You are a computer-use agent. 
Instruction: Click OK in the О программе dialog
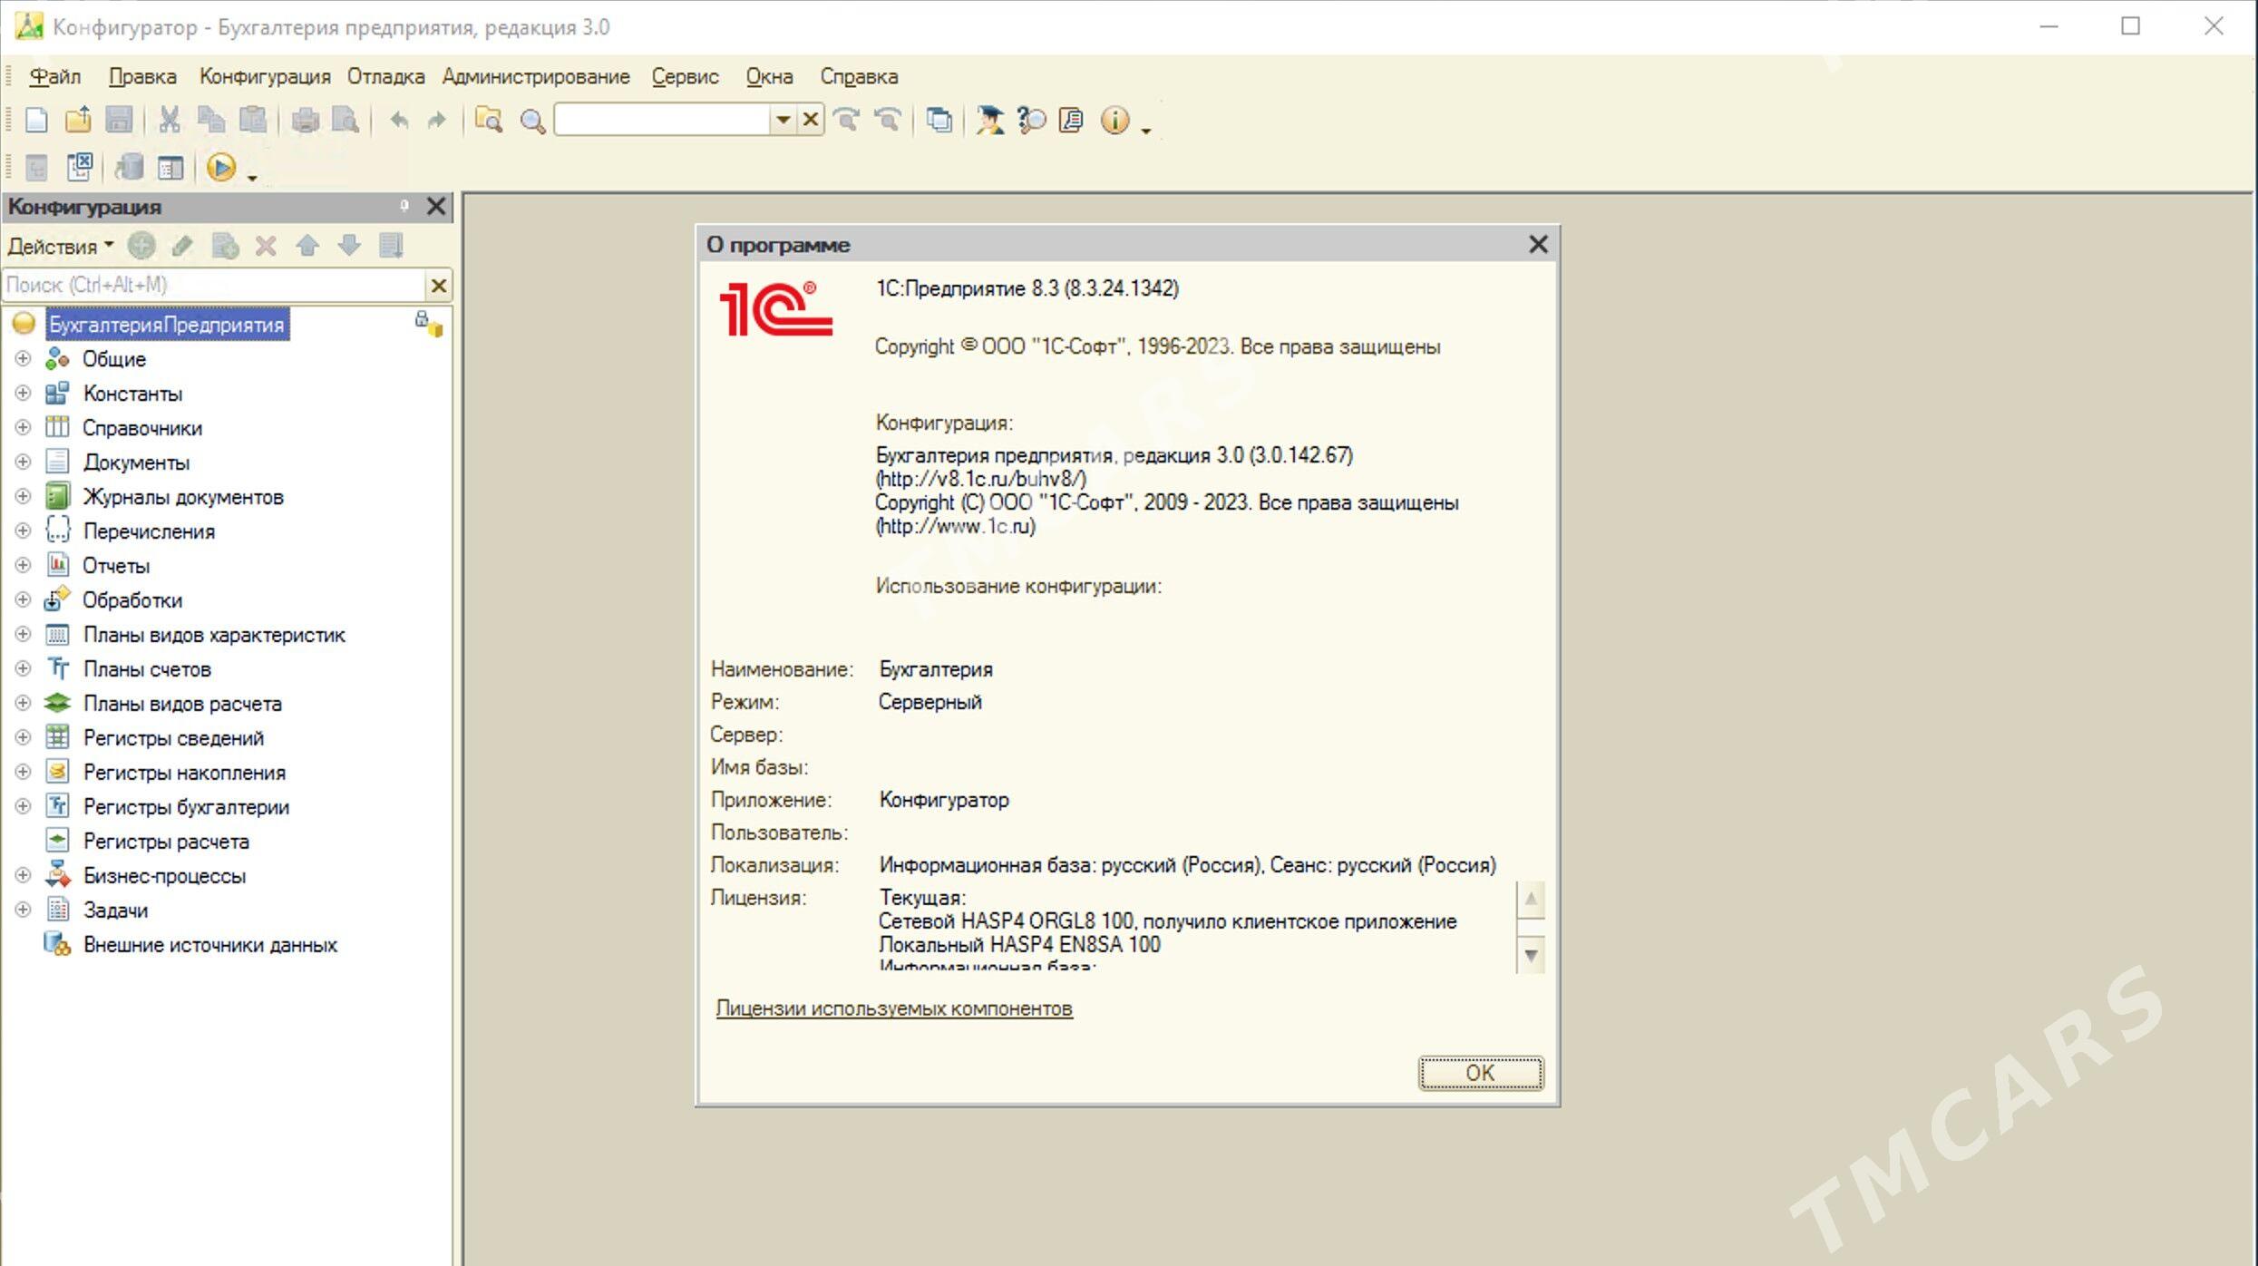1480,1073
